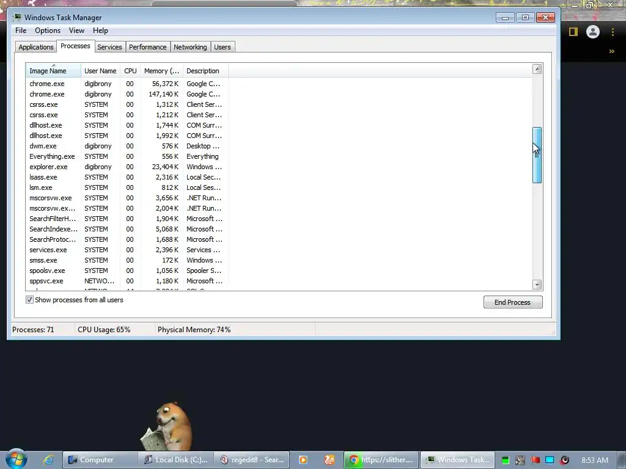
Task: Select the lsm.exe process
Action: pos(127,187)
